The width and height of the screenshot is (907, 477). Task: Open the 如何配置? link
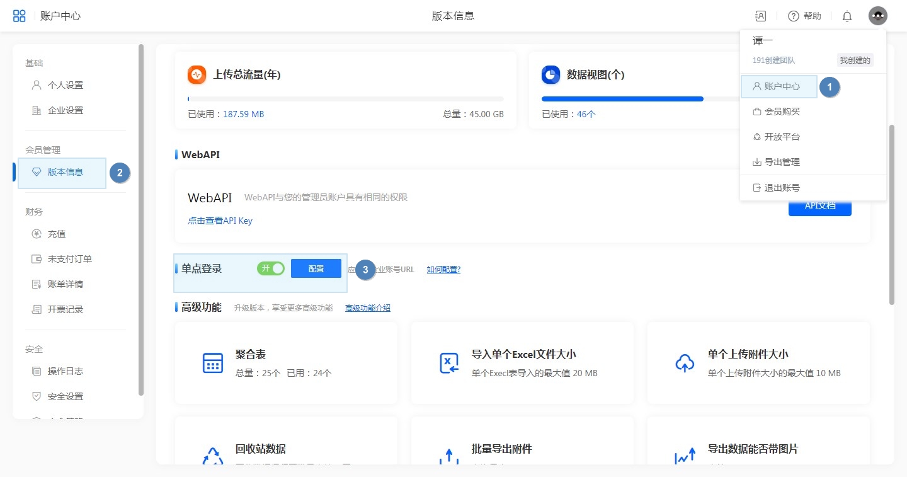(443, 270)
